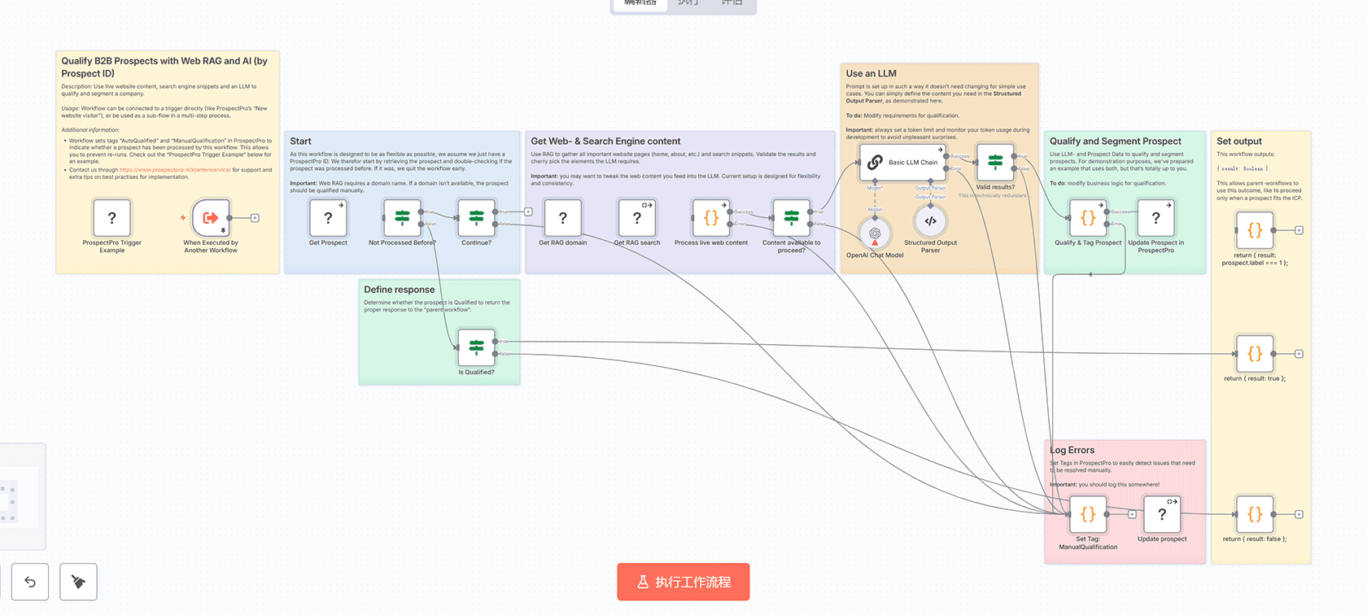Click plus handle after the workflow trigger node
The height and width of the screenshot is (615, 1367).
(255, 218)
